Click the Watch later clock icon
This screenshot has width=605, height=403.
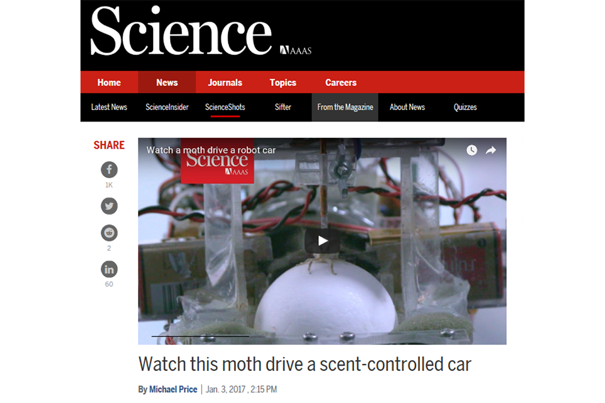[x=471, y=150]
